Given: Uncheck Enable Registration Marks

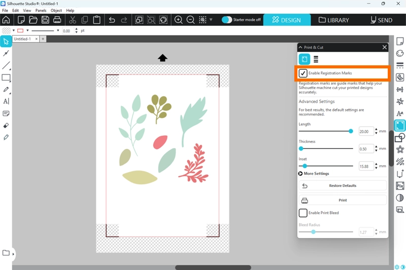Looking at the screenshot, I should 303,73.
